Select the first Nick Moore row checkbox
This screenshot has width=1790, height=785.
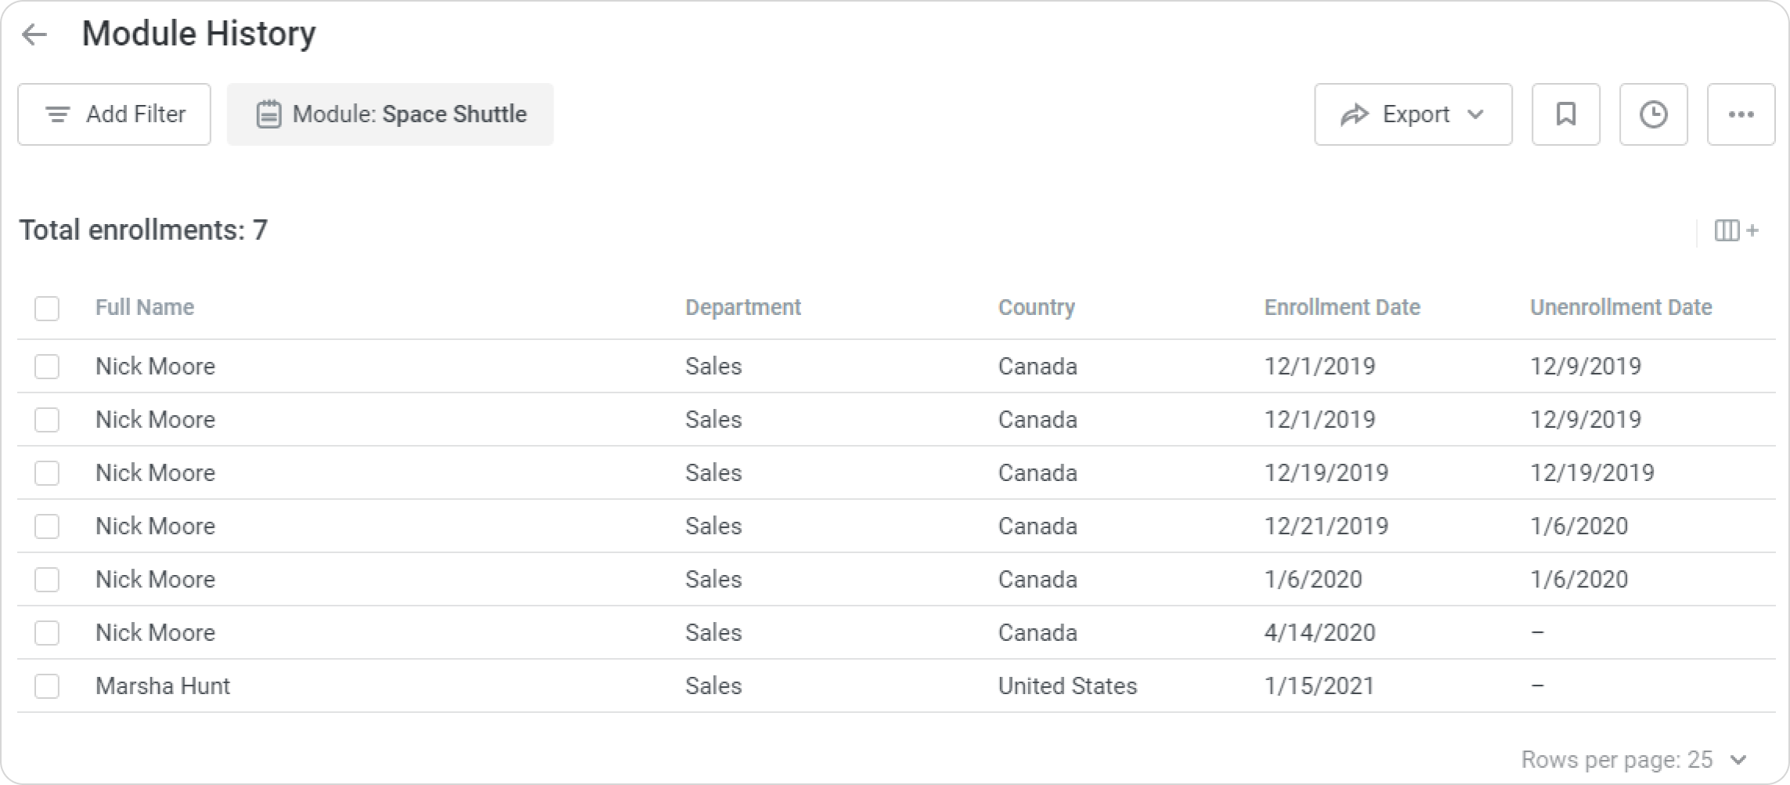(47, 367)
